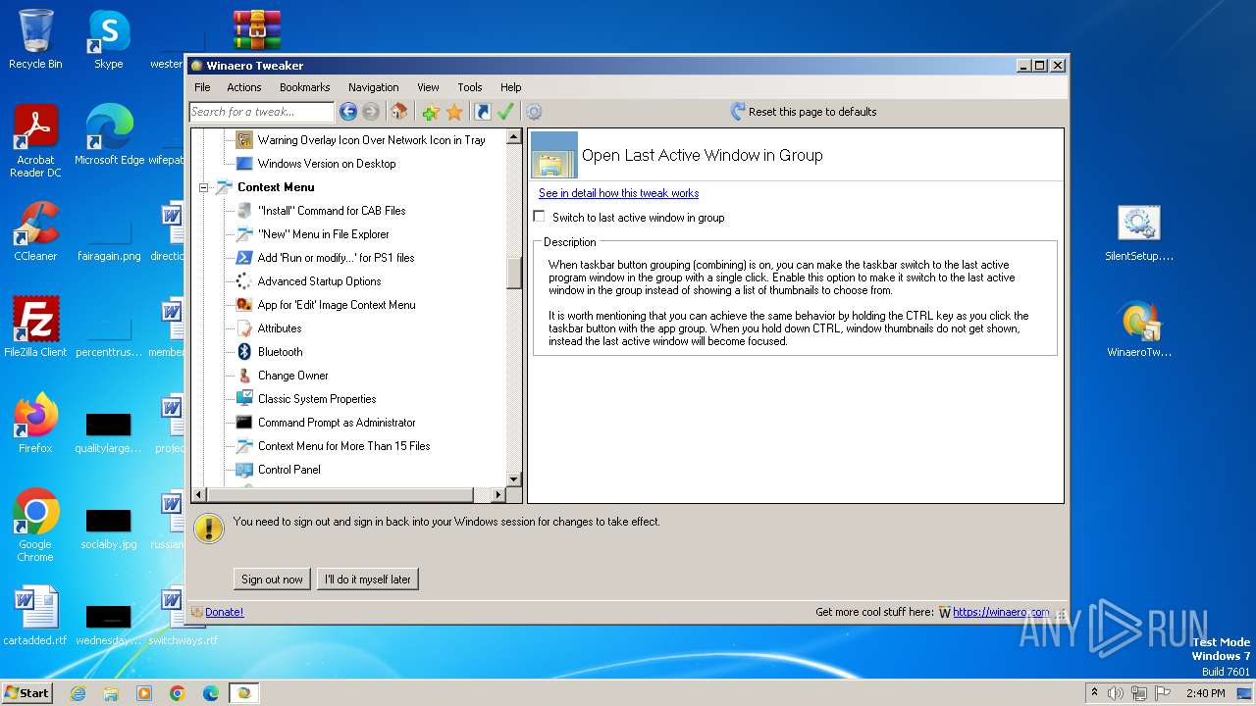Open WinaeroTw... desktop icon

click(x=1139, y=329)
